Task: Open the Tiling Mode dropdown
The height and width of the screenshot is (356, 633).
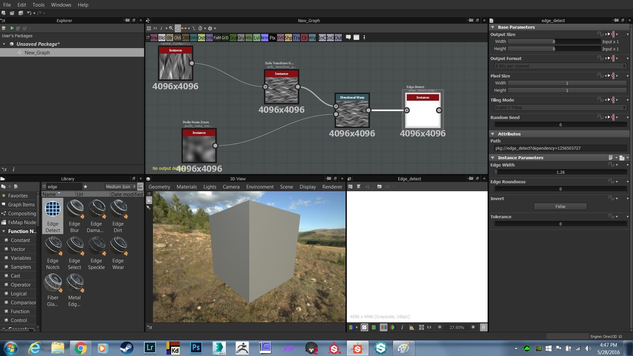Action: tap(560, 108)
